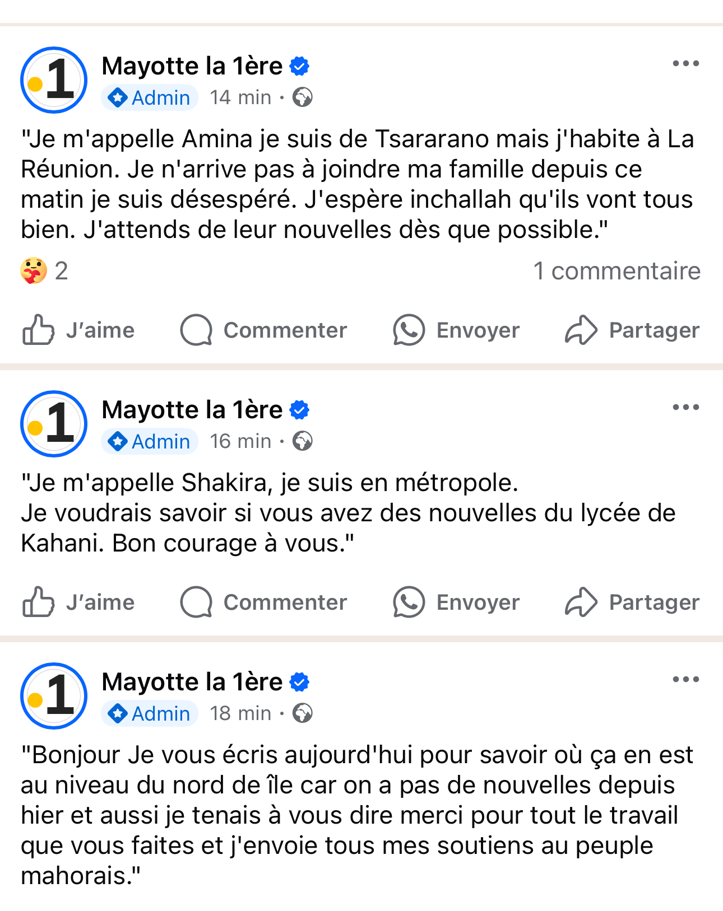Open three-dot menu on 16 min post

click(x=685, y=408)
